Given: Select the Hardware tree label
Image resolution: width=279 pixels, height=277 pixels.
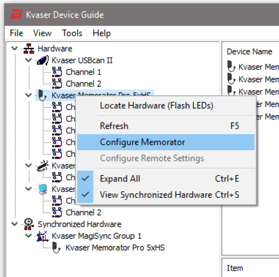Looking at the screenshot, I should 55,48.
